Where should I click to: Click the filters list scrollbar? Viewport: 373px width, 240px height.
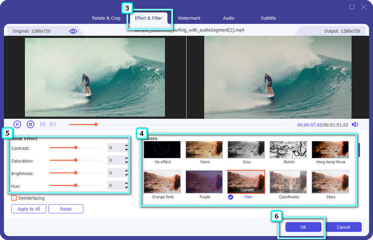359,150
